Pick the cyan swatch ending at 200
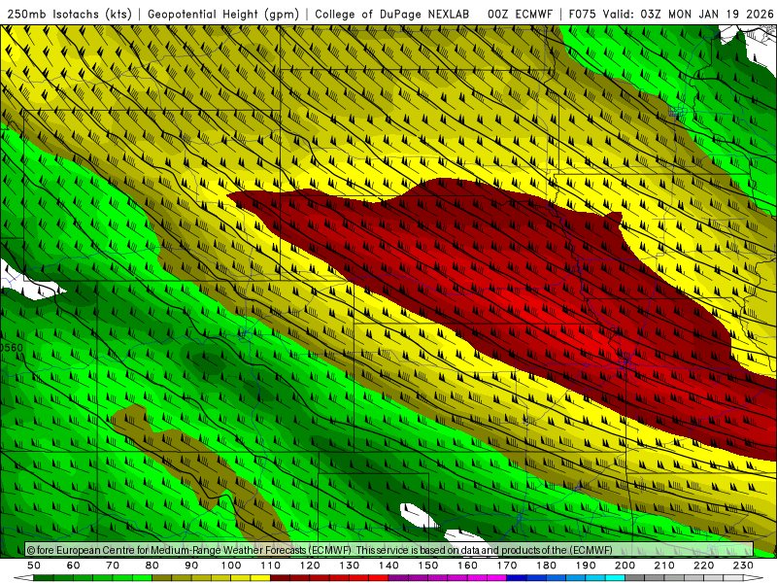Image resolution: width=777 pixels, height=583 pixels. coord(616,578)
